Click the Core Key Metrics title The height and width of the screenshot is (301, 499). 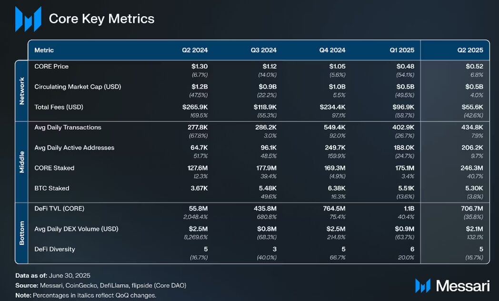coord(101,19)
